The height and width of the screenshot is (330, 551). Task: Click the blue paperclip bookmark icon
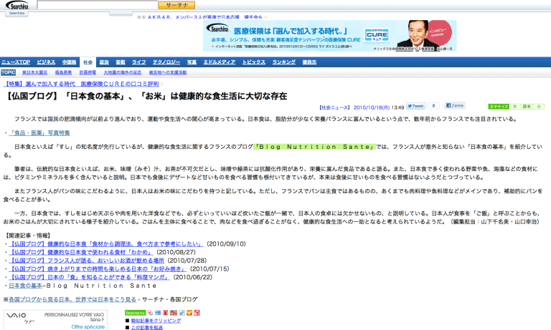pyautogui.click(x=182, y=313)
